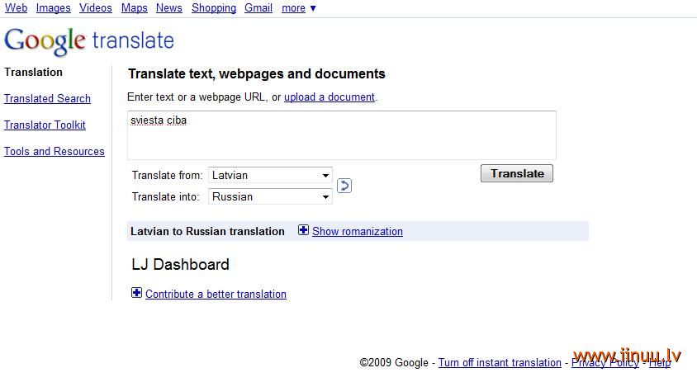The height and width of the screenshot is (382, 697).
Task: Click the translated result LJ Dashboard
Action: coord(181,265)
